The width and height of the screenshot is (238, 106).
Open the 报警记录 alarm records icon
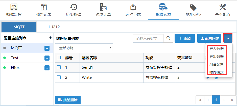[44, 7]
